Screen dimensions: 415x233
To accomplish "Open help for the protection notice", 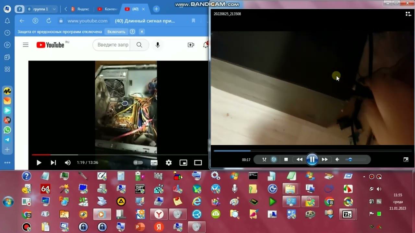I will (132, 32).
